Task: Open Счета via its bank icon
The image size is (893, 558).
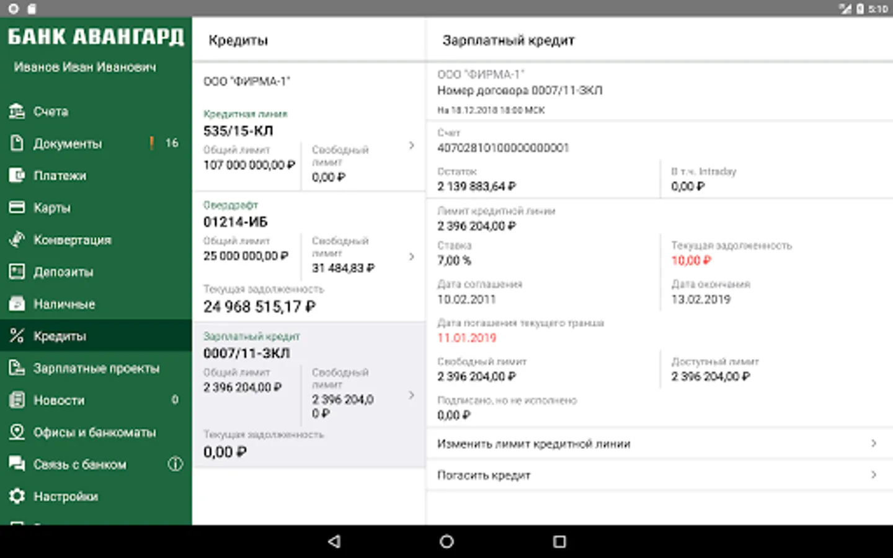Action: point(17,112)
